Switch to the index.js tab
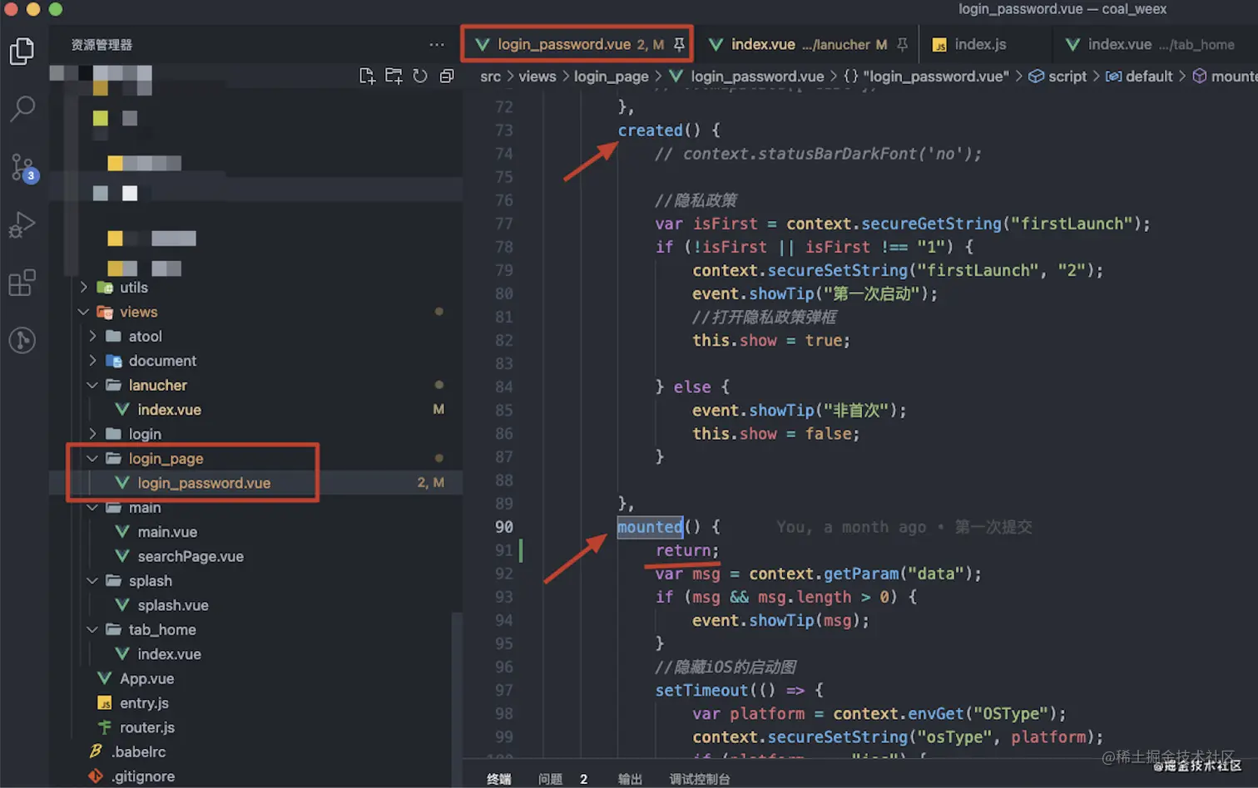 pyautogui.click(x=980, y=45)
